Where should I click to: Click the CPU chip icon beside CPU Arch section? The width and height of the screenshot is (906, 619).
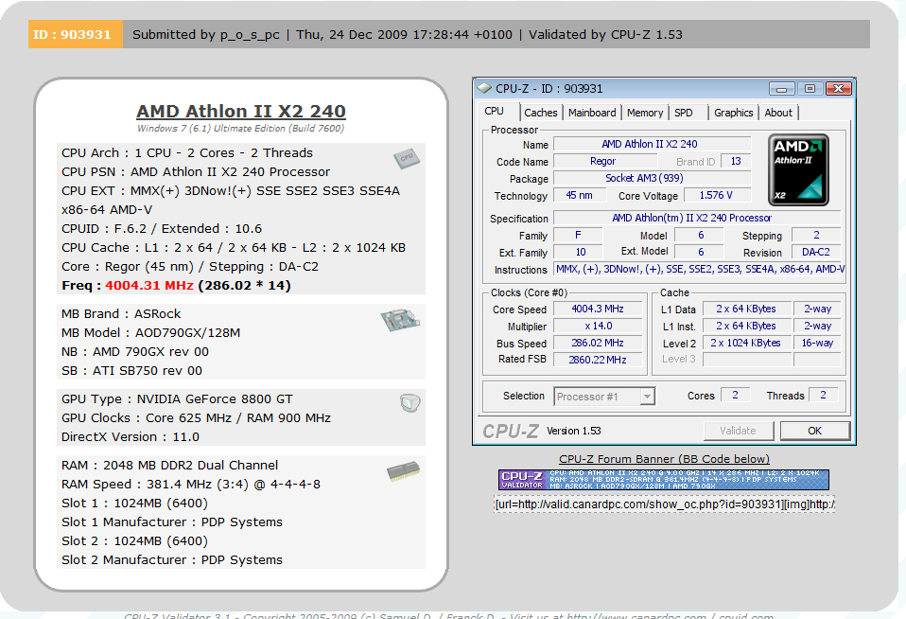click(x=407, y=159)
